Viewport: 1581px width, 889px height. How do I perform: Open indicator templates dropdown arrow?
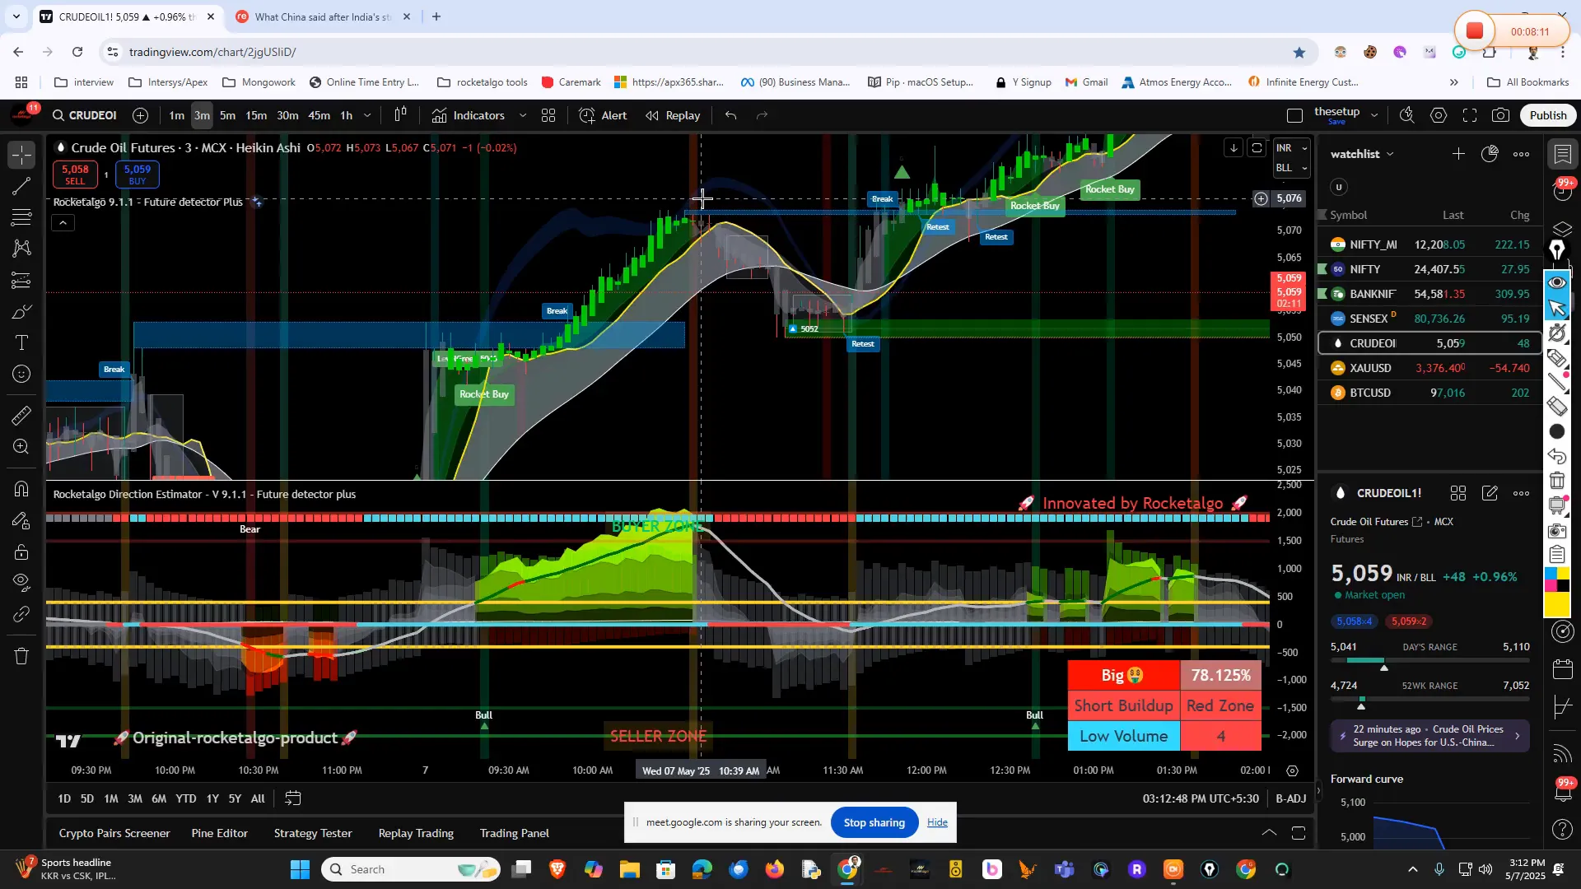(523, 115)
